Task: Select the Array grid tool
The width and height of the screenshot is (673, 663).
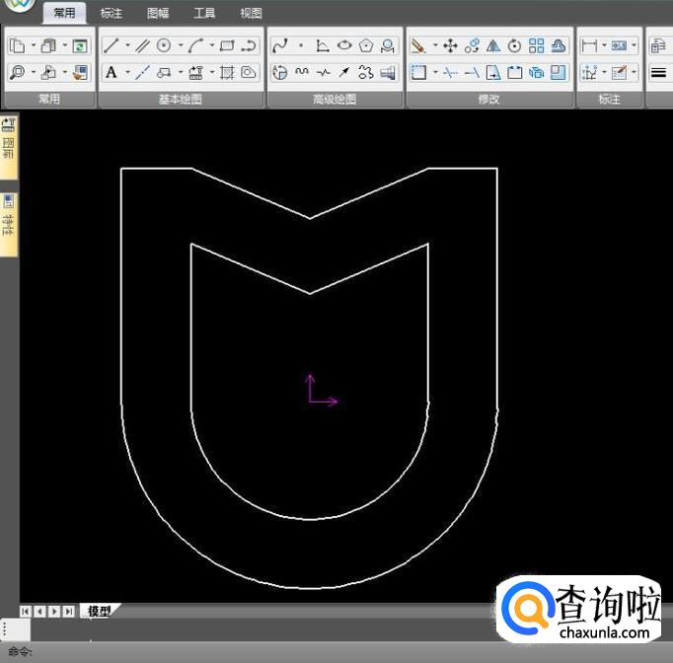Action: pyautogui.click(x=536, y=45)
